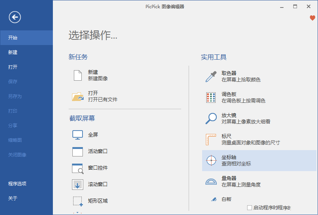The image size is (318, 215).
Task: Open the Color Palette grid icon
Action: pyautogui.click(x=211, y=98)
